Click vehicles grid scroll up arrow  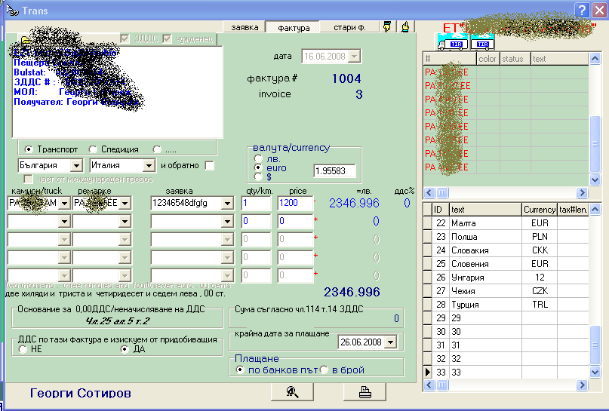click(595, 59)
